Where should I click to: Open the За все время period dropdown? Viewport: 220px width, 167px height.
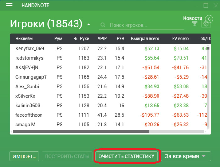click(x=186, y=156)
